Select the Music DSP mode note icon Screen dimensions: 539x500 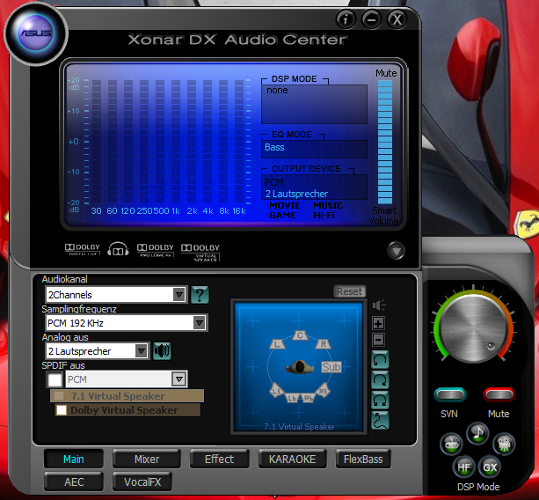click(477, 433)
